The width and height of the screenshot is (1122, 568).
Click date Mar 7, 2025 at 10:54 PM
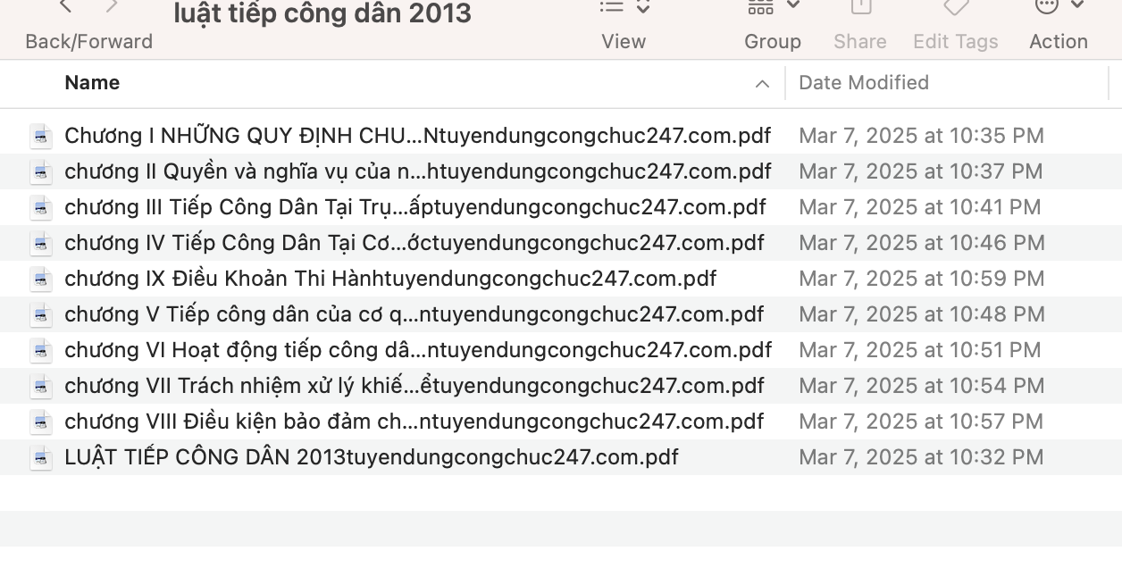click(x=921, y=386)
